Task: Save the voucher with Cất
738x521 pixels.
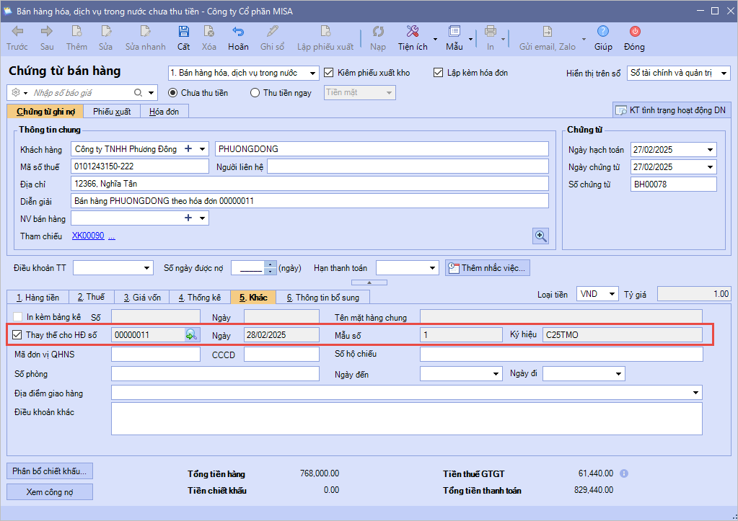Action: pos(183,32)
